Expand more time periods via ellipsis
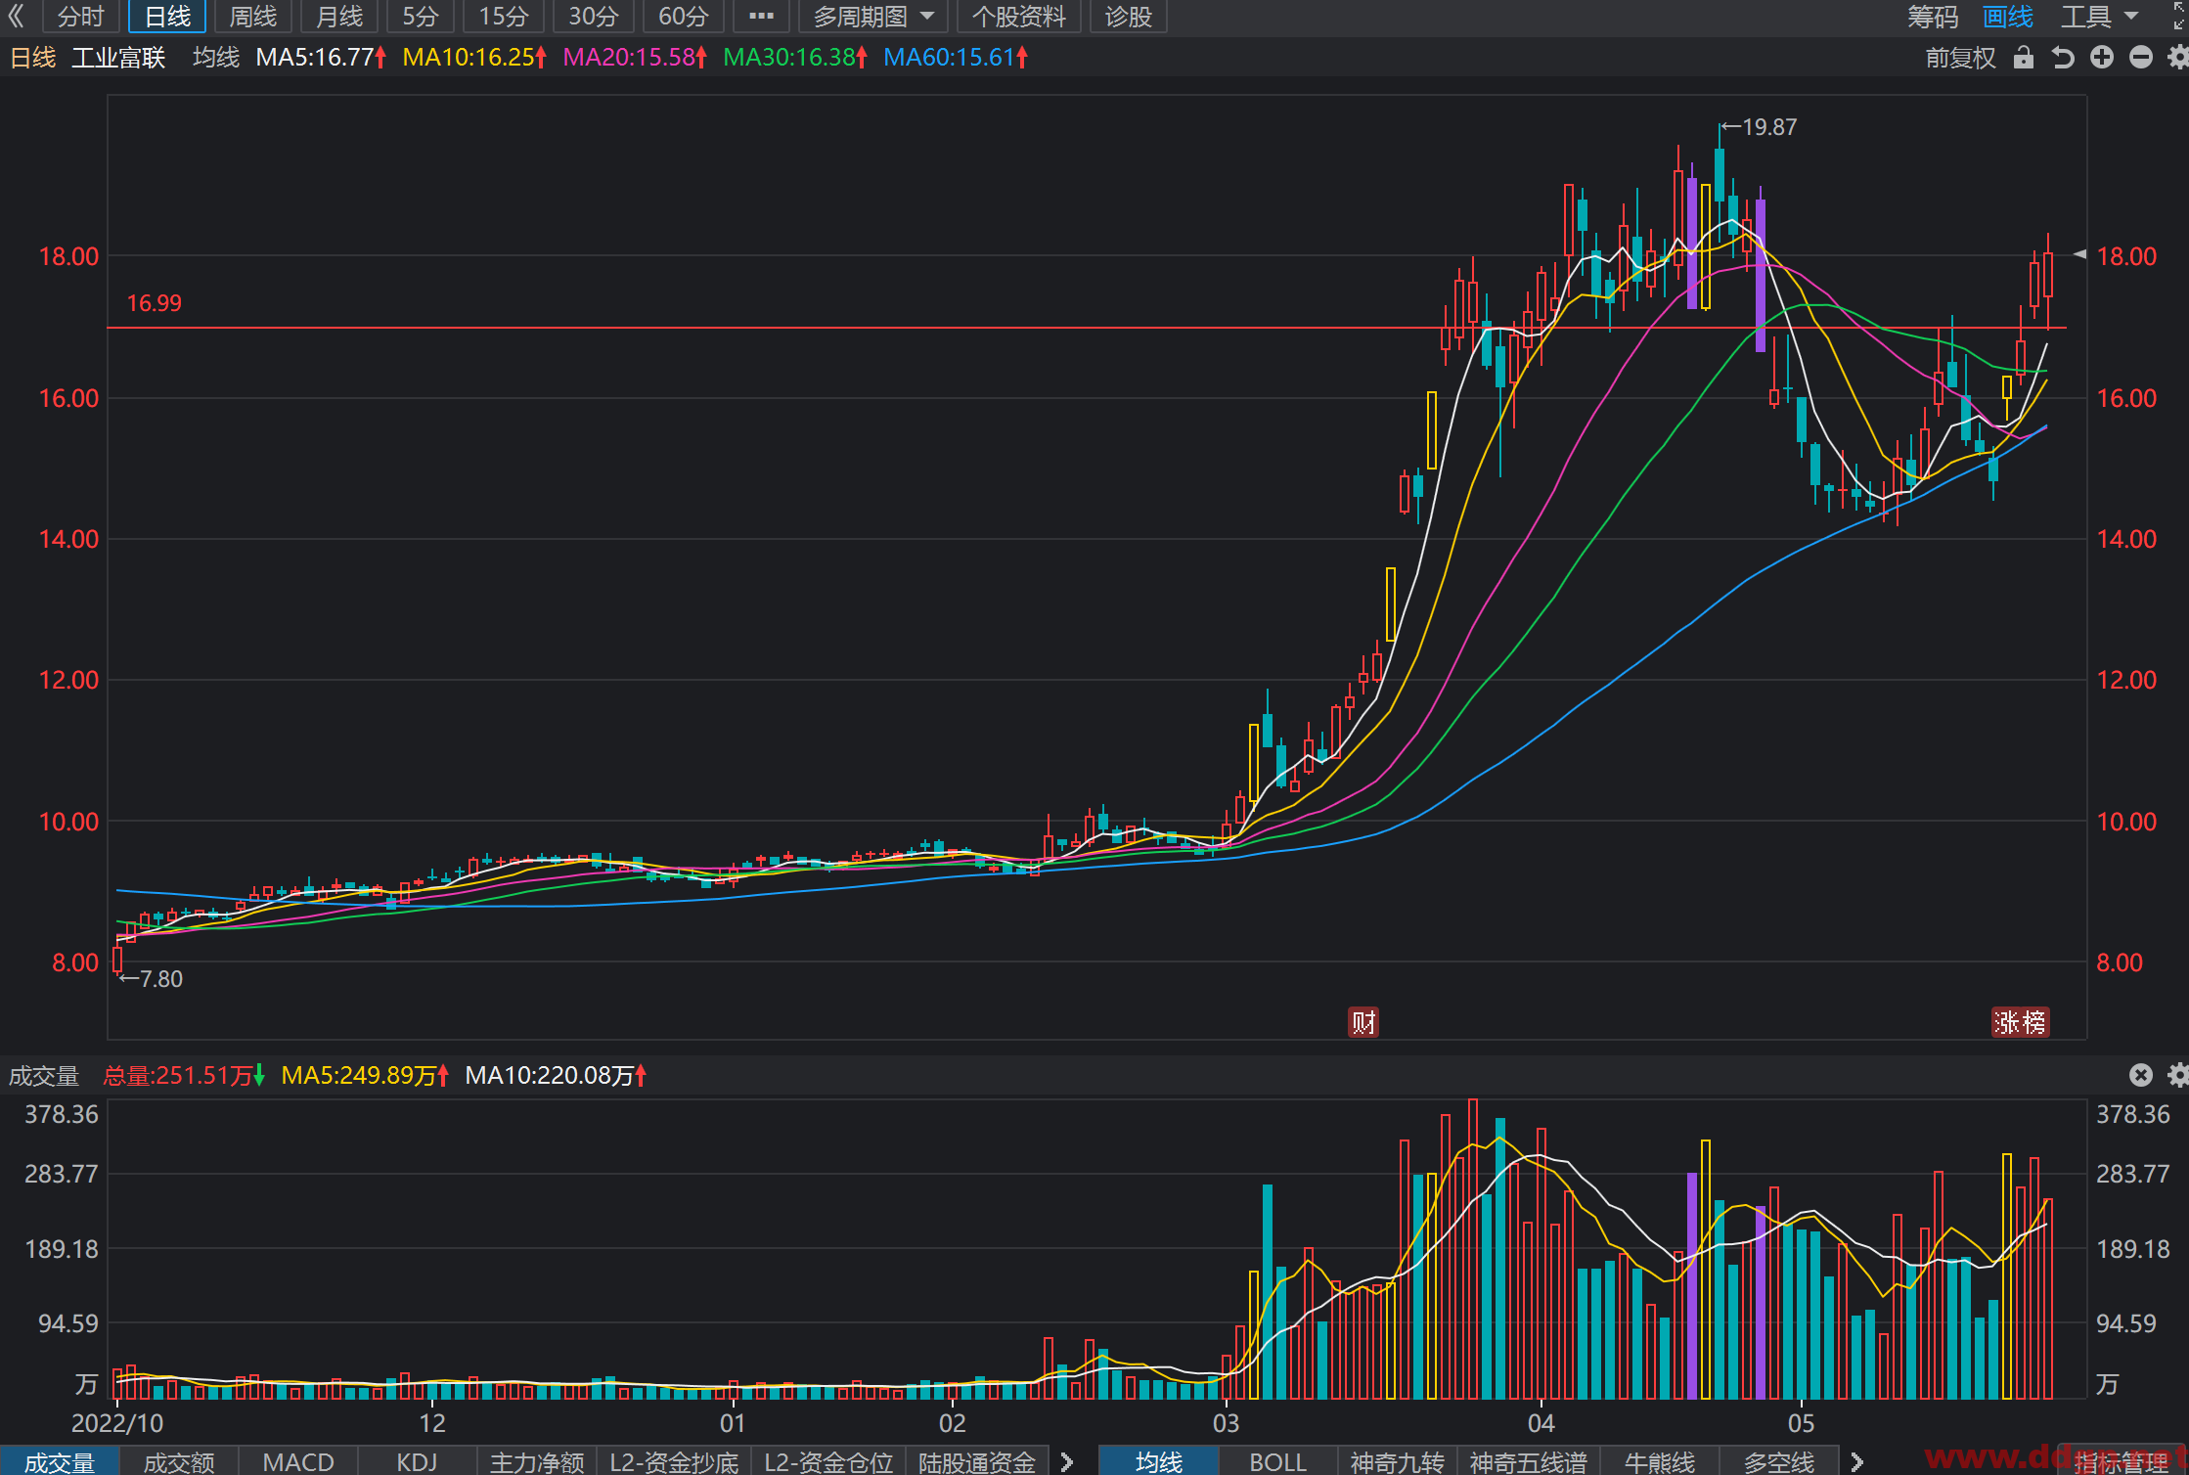Viewport: 2189px width, 1475px height. click(761, 16)
